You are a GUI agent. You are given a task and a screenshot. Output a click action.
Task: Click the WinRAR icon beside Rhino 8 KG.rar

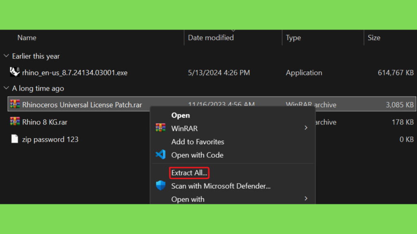point(15,121)
